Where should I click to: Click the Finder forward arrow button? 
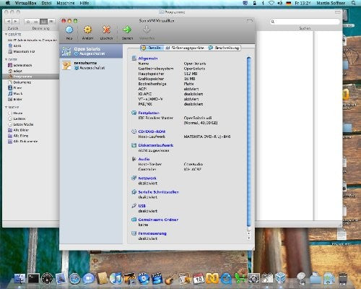(x=15, y=22)
